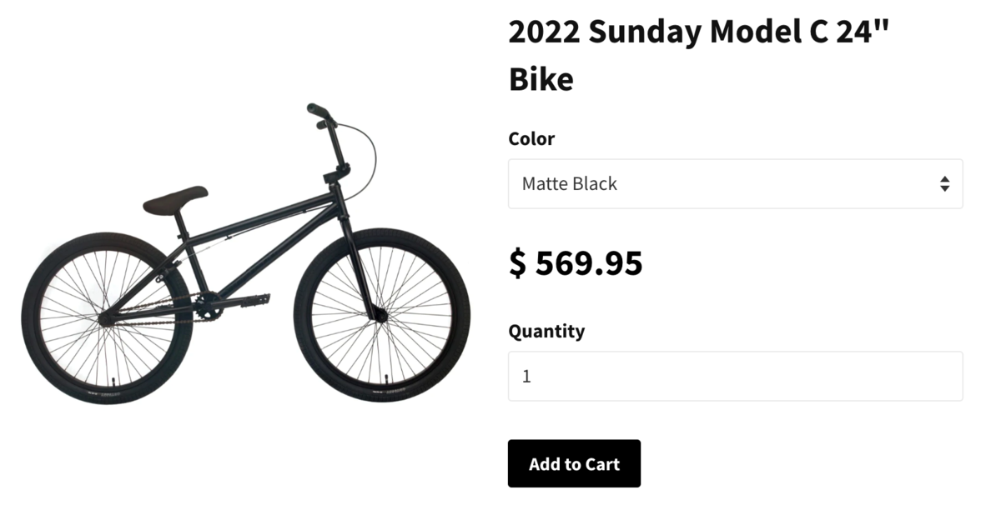Click the $569.95 price text
Viewport: 1001px width, 525px height.
click(576, 262)
